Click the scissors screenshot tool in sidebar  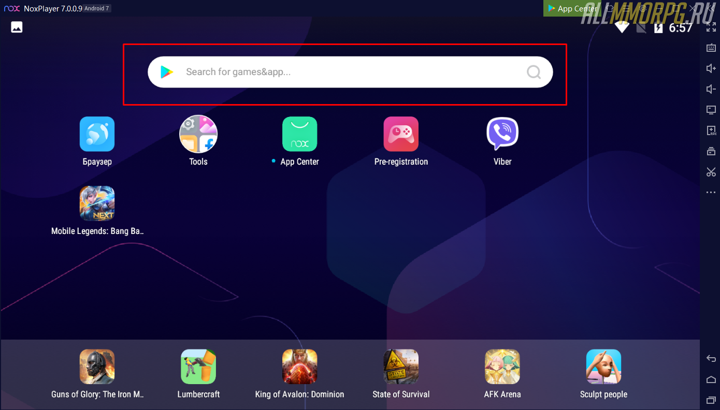711,172
